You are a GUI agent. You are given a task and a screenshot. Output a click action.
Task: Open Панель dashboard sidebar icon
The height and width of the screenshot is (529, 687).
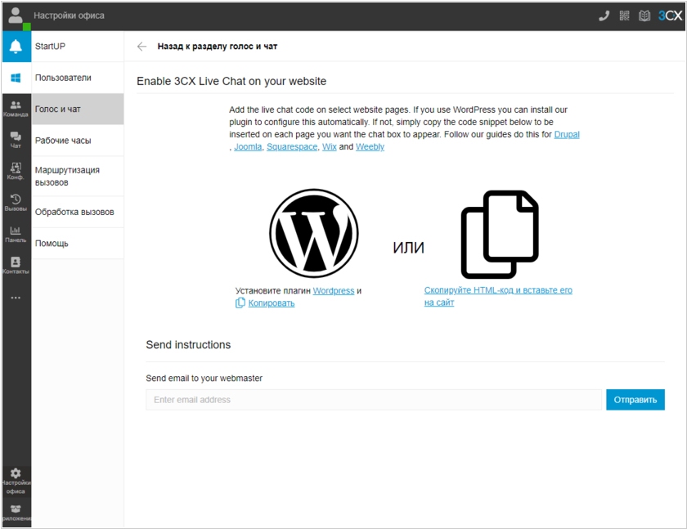[x=16, y=235]
